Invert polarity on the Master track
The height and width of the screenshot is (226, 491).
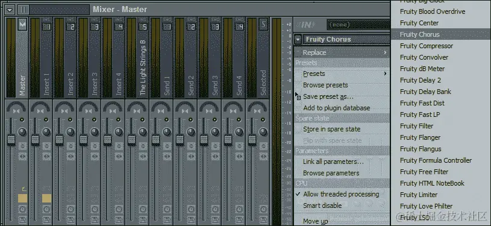tap(22, 146)
